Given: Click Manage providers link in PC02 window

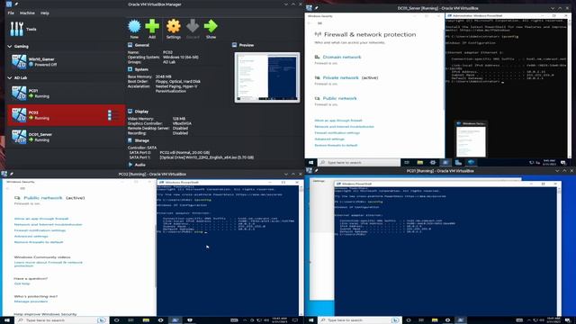Looking at the screenshot, I should (31, 301).
